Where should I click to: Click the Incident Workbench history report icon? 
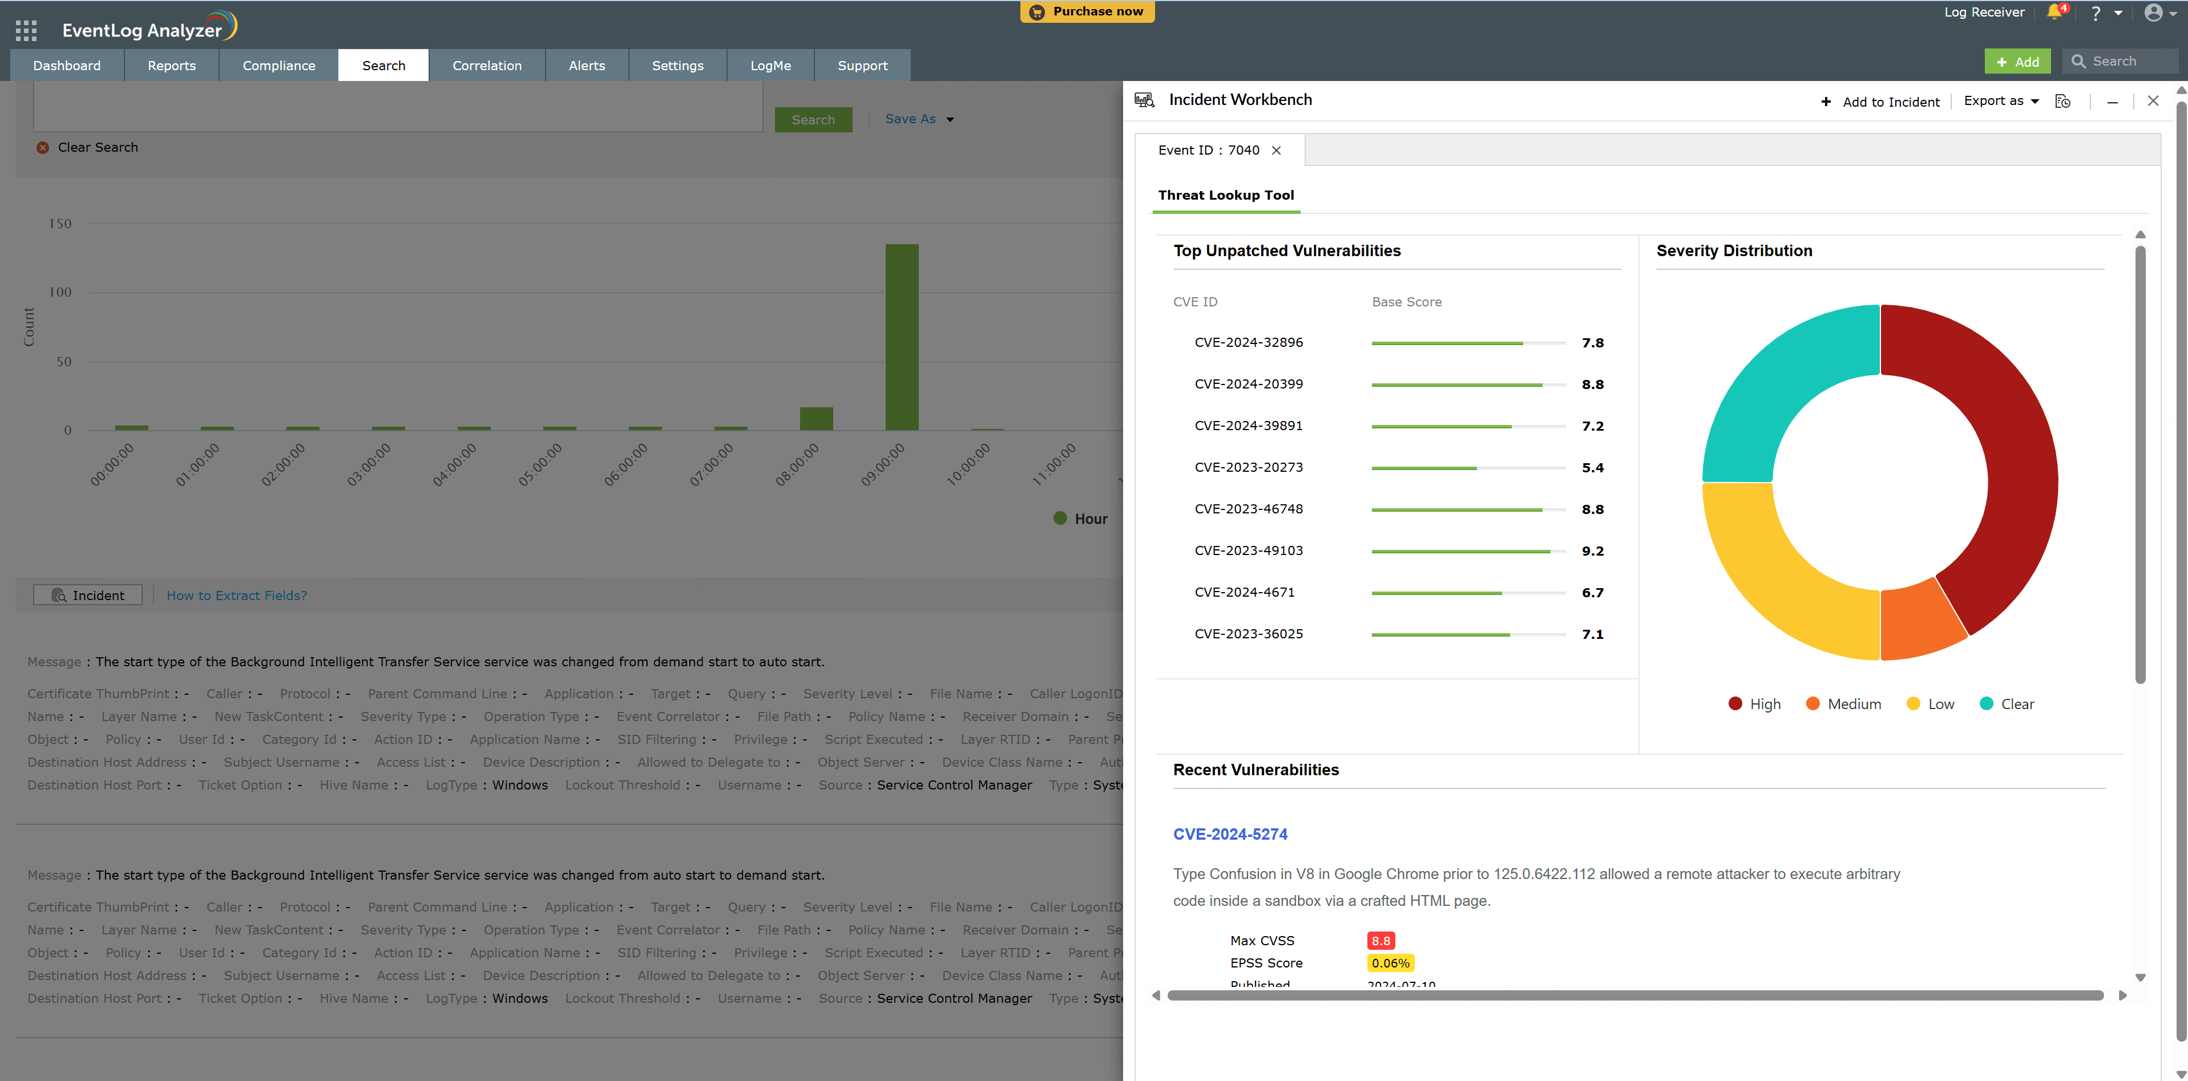point(2062,102)
